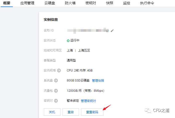
Task: Open 管理密钥对 link
Action: pos(88,101)
